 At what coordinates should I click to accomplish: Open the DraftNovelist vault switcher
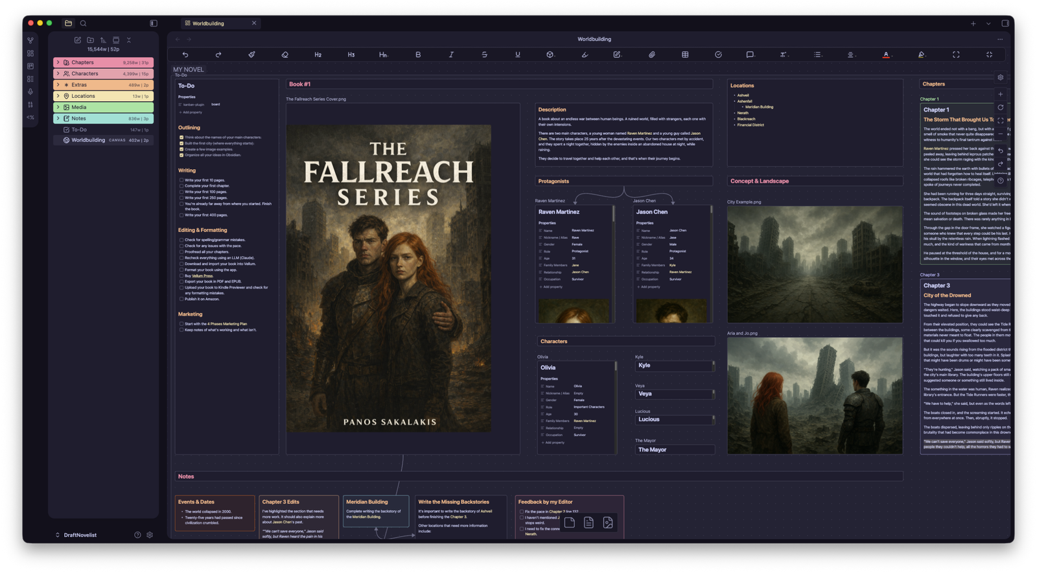coord(76,535)
